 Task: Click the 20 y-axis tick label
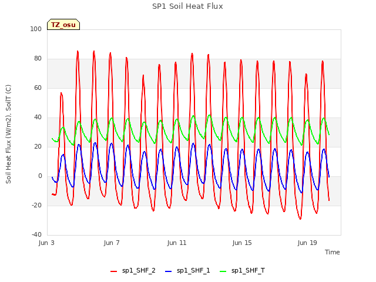coord(38,146)
